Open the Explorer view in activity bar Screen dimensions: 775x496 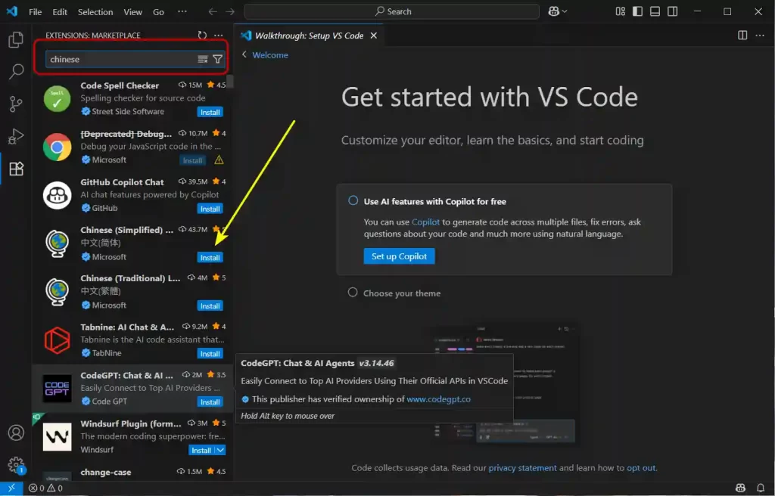click(16, 40)
